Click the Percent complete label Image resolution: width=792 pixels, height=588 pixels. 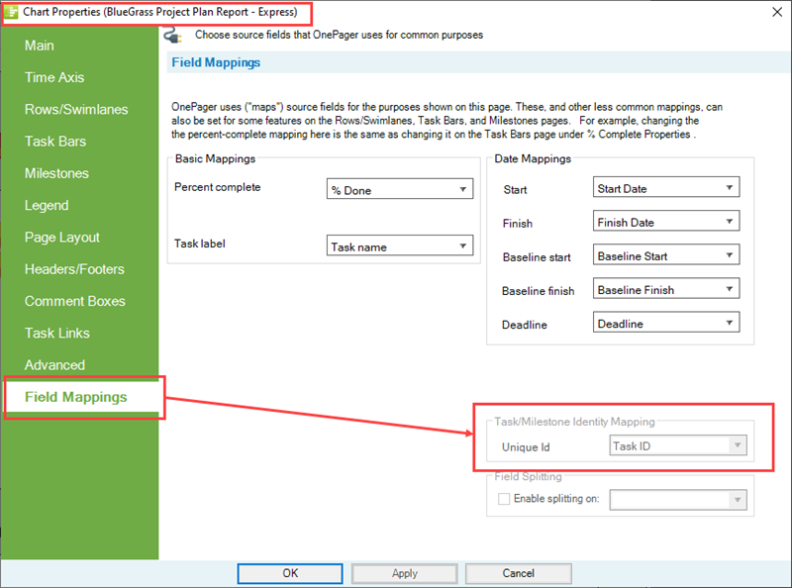point(217,187)
